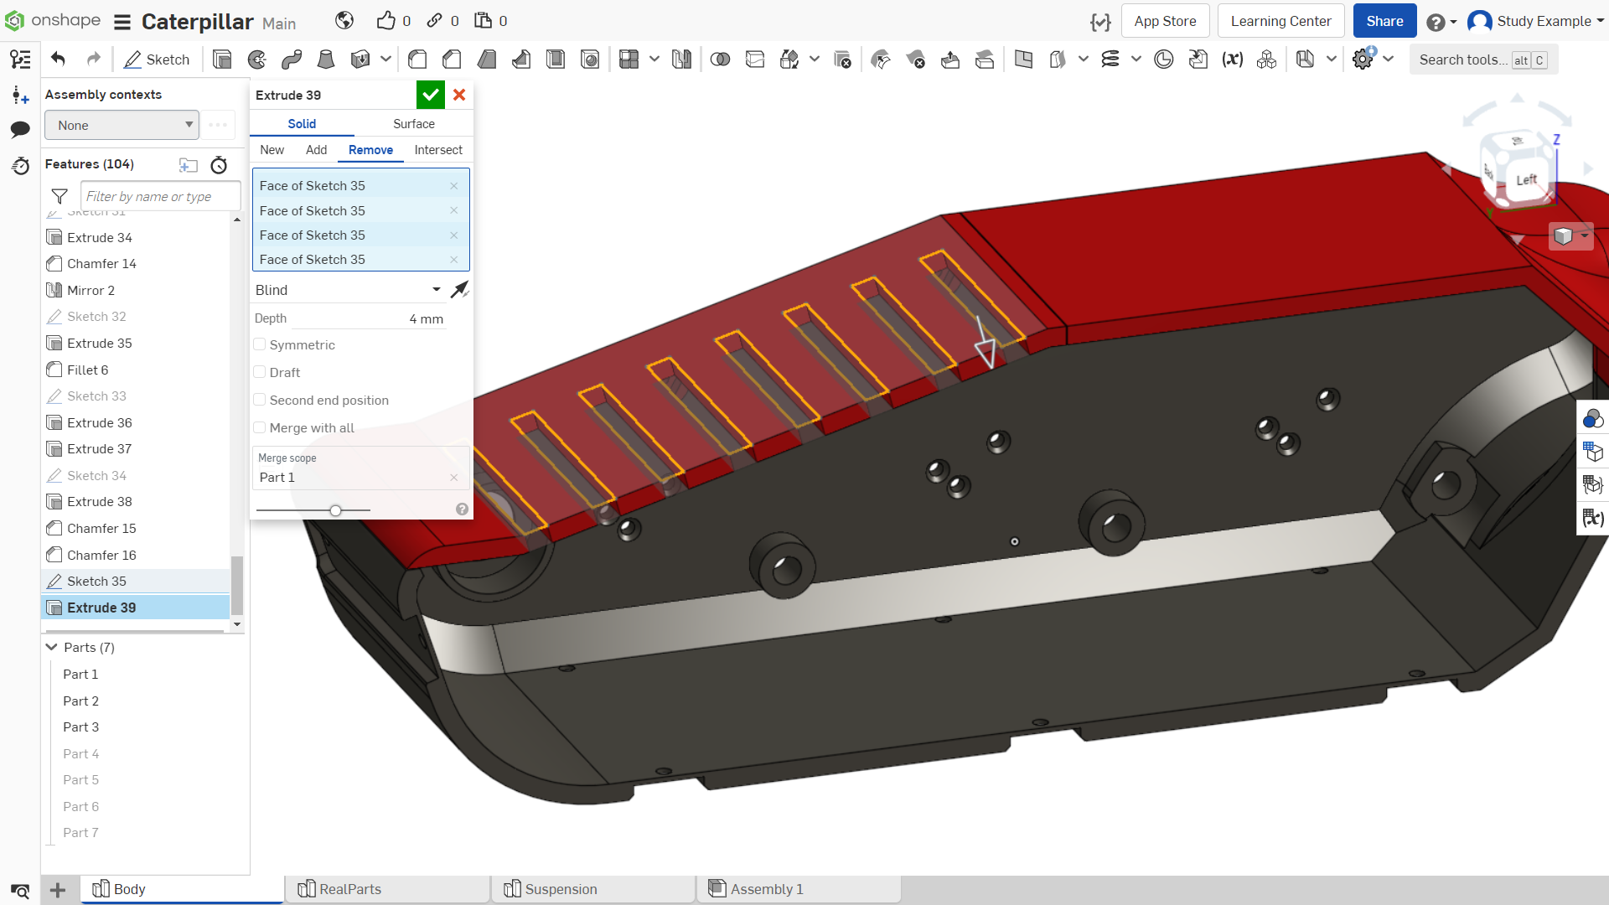Click the Undo arrow
Image resolution: width=1609 pixels, height=905 pixels.
point(58,59)
